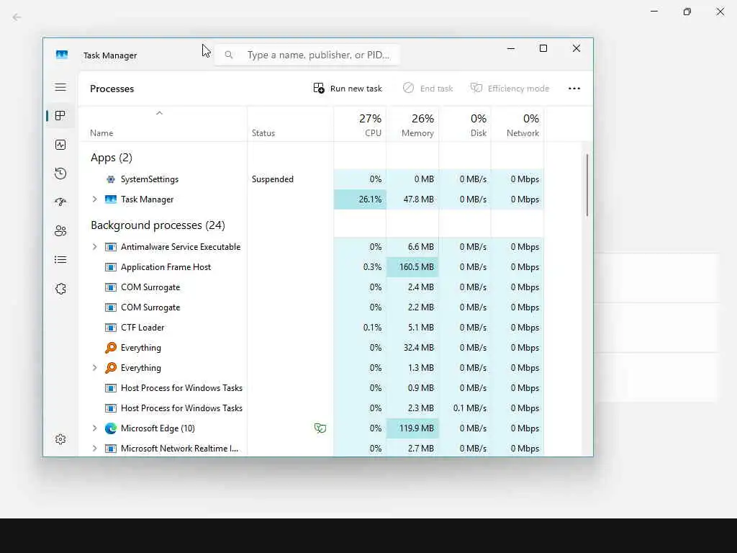The height and width of the screenshot is (553, 737).
Task: Click the Task Manager process row icon
Action: pyautogui.click(x=110, y=199)
